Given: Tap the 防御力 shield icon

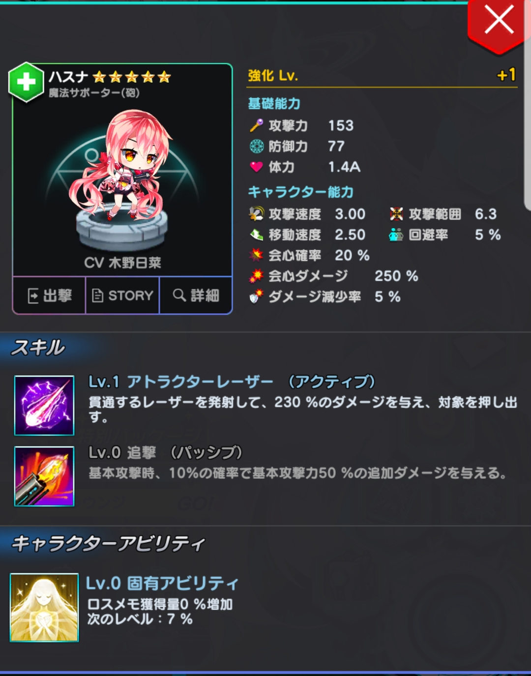Looking at the screenshot, I should click(257, 147).
